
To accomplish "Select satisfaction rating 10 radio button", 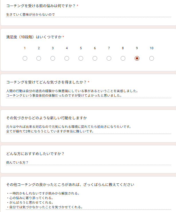I will pos(152,58).
